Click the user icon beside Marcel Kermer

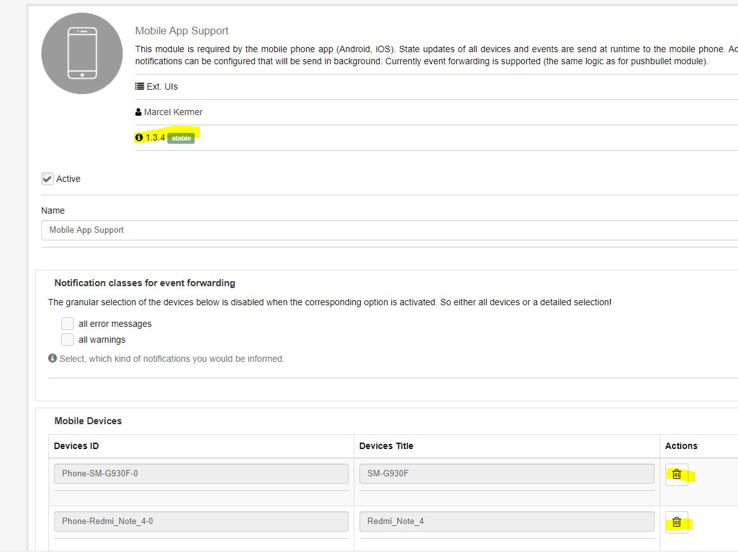tap(139, 112)
